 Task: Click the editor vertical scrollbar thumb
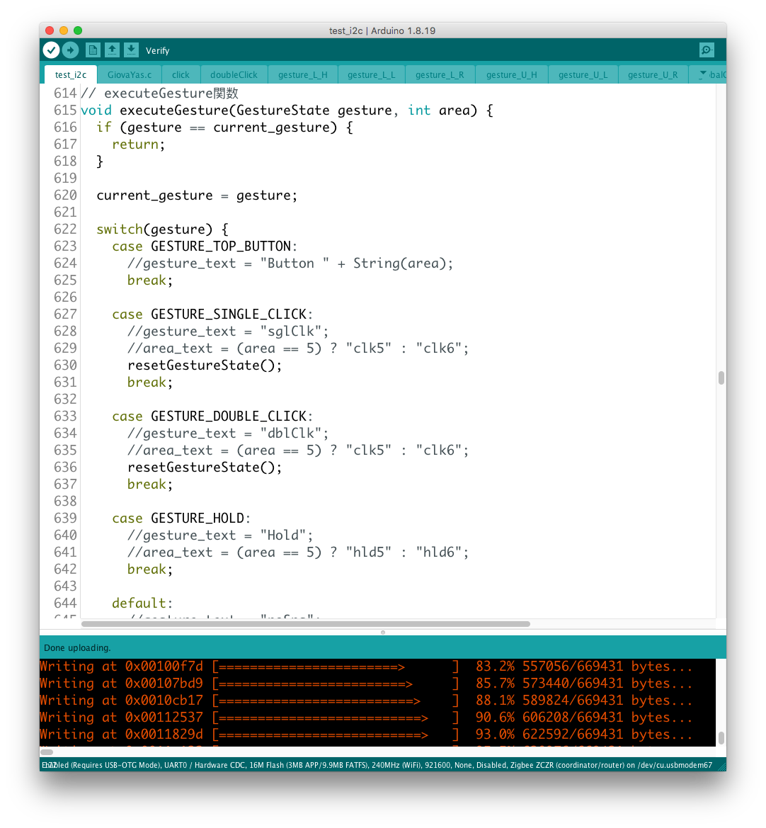[x=721, y=378]
